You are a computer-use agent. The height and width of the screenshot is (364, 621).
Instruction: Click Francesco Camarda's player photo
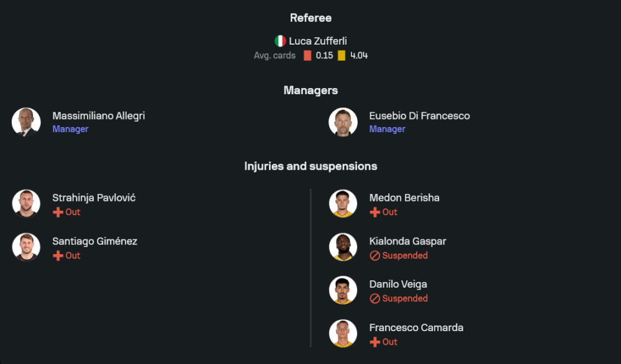coord(343,333)
